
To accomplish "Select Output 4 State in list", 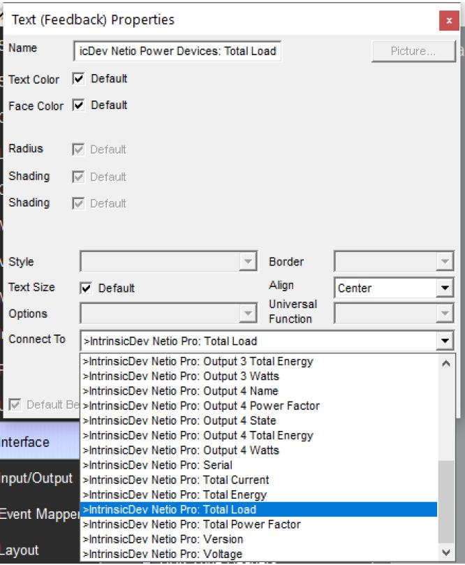I will pyautogui.click(x=258, y=420).
